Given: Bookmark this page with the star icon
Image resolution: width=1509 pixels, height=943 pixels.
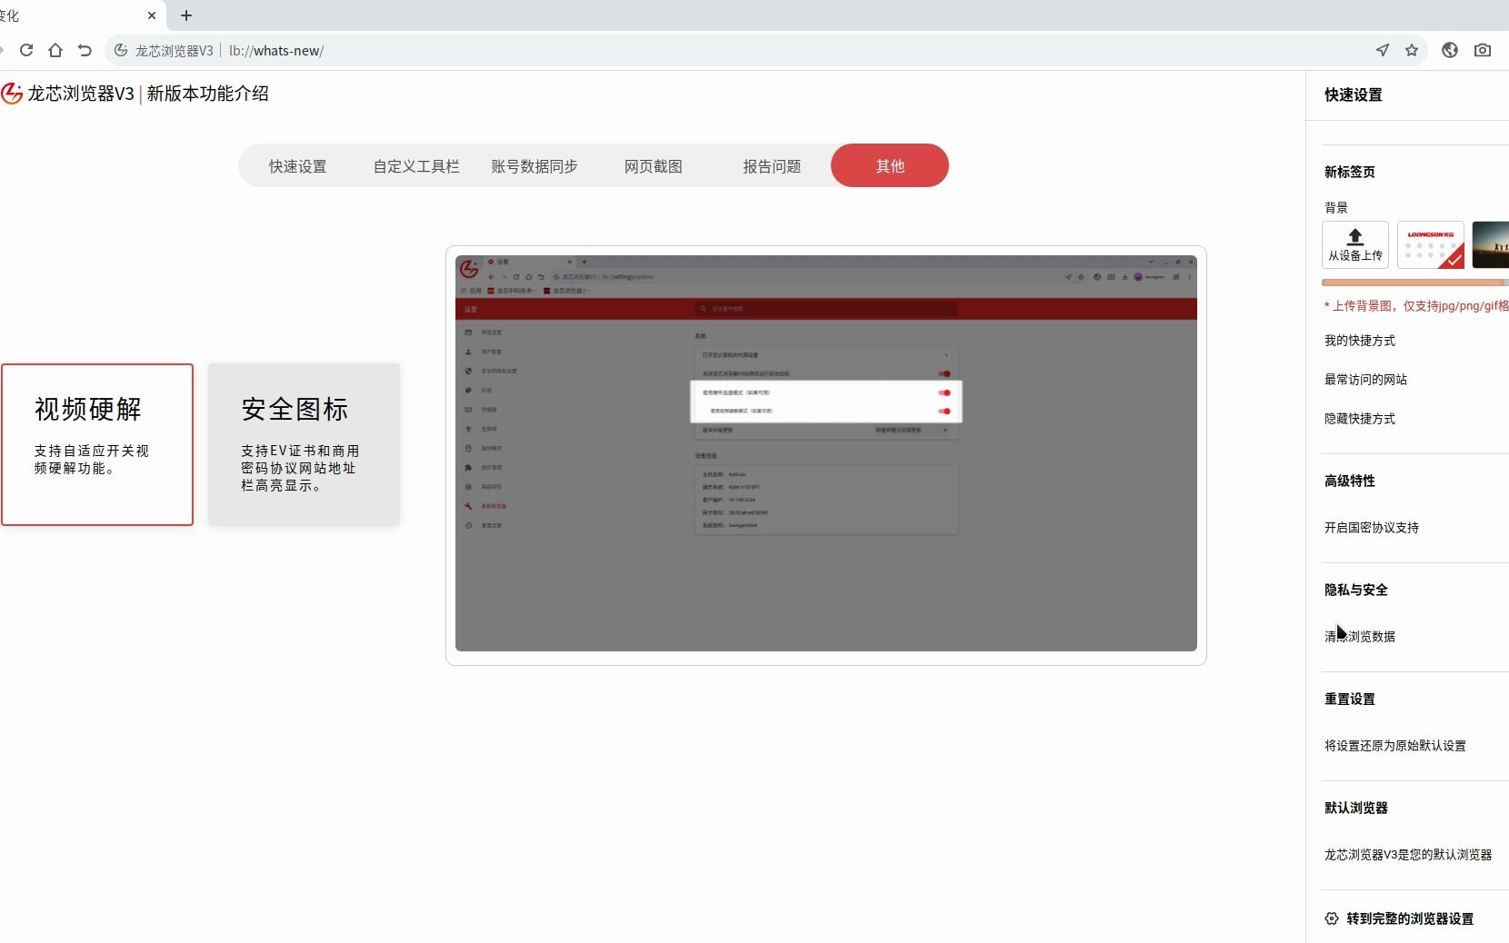Looking at the screenshot, I should 1412,50.
